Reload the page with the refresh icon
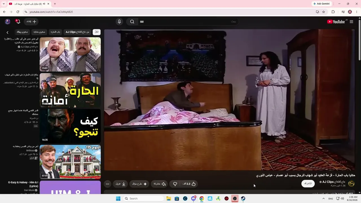Screen dimensions: 361x203 18,12
